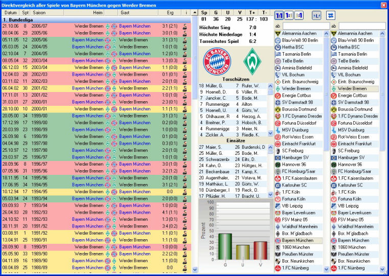Open match info icon for the 06.04.02 game
The width and height of the screenshot is (389, 276).
pos(185,88)
